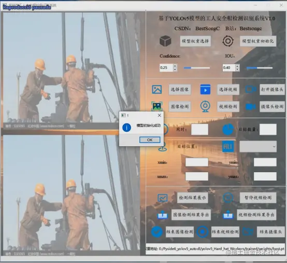The width and height of the screenshot is (287, 263).
Task: Click the Confidence 0.25 value field
Action: [x=166, y=67]
